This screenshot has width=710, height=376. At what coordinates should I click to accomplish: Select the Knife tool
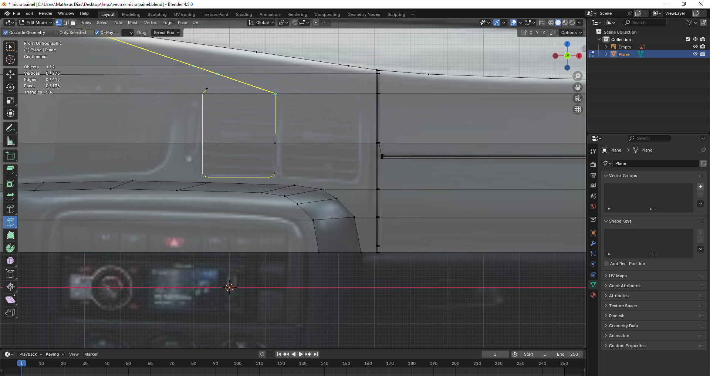click(x=10, y=222)
